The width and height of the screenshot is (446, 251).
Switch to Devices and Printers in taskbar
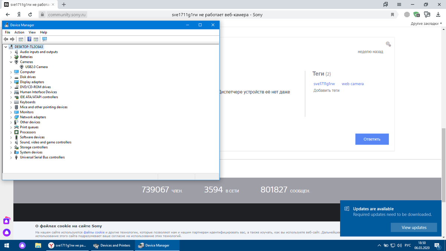[x=112, y=245]
